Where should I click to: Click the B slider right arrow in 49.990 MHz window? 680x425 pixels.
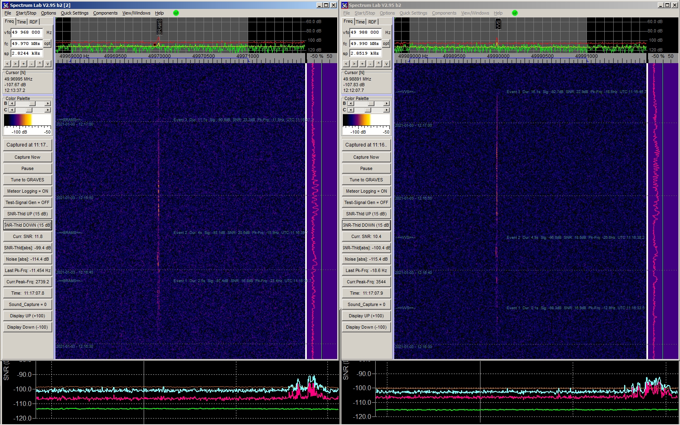click(x=387, y=104)
